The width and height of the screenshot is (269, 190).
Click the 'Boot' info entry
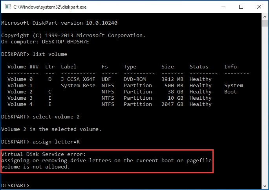tap(231, 92)
